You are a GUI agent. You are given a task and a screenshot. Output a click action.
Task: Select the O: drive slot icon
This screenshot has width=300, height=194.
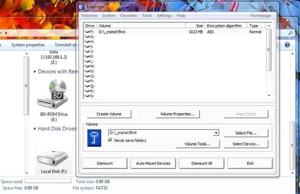87,76
